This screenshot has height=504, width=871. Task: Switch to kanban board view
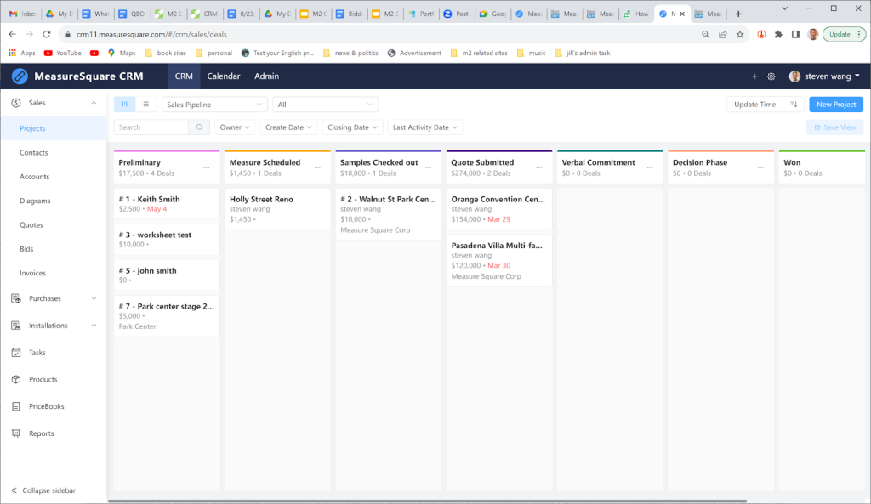[125, 105]
